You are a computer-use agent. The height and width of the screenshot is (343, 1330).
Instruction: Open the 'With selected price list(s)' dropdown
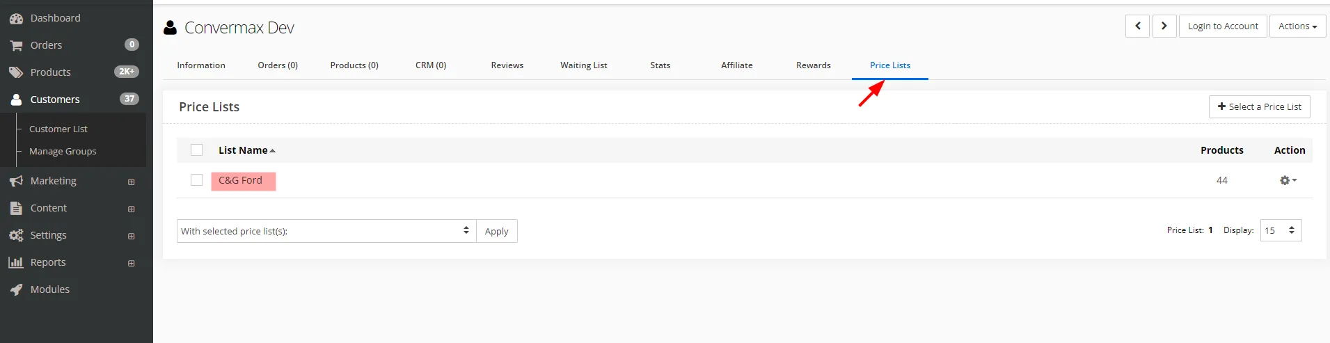(326, 231)
